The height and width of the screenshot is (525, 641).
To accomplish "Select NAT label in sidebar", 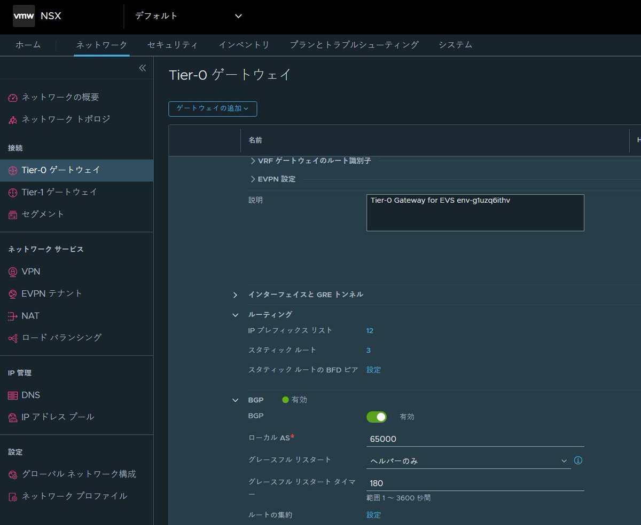I will click(x=30, y=316).
